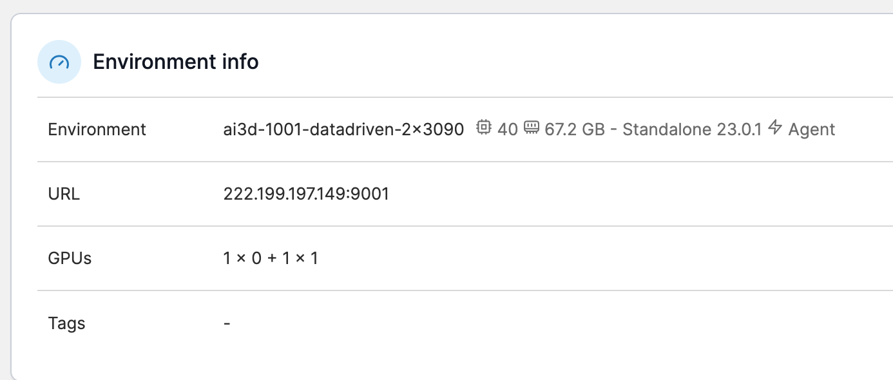Click the speedometer Environment info icon
This screenshot has width=893, height=380.
(59, 62)
